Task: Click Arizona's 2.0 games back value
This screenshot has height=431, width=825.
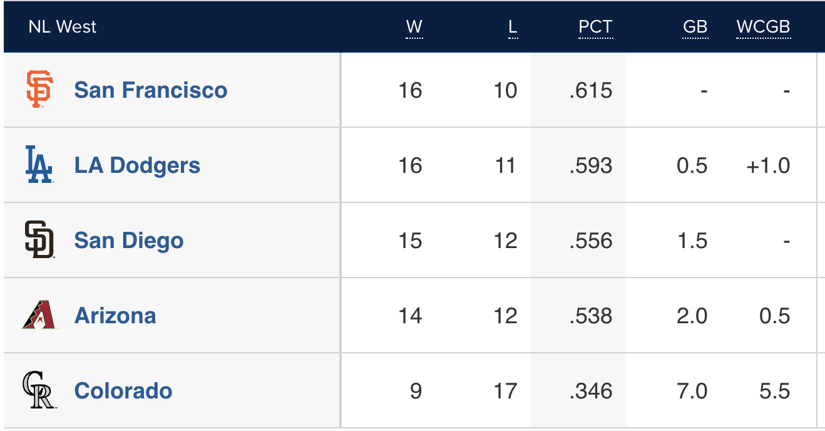Action: (692, 316)
